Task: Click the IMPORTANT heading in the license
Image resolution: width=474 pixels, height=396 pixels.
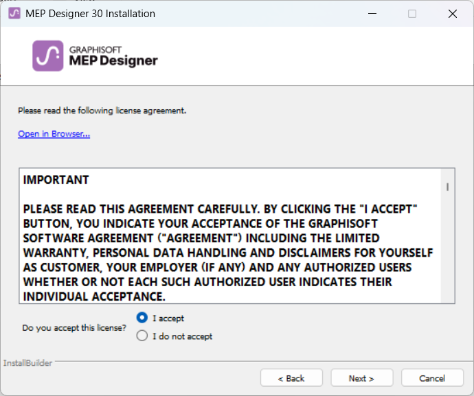Action: tap(56, 180)
